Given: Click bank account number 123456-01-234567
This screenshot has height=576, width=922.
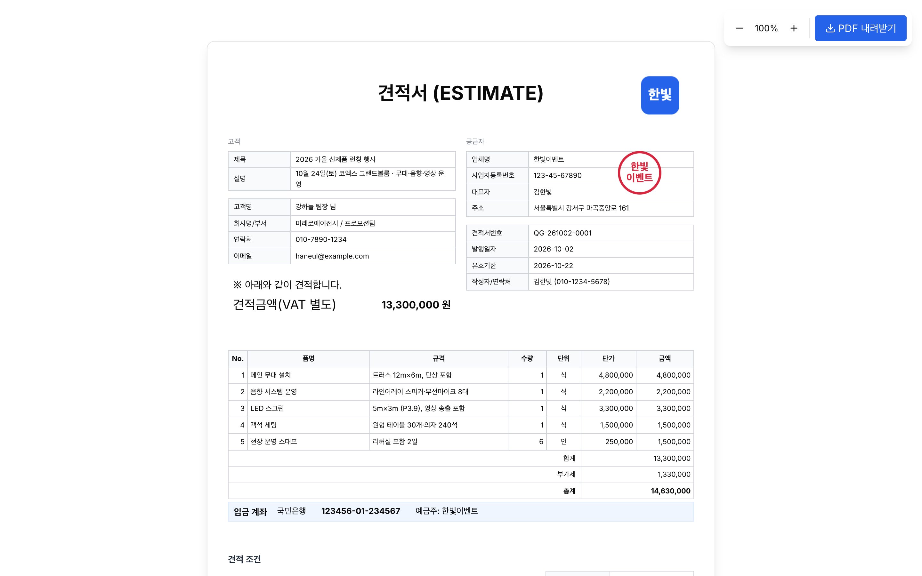Looking at the screenshot, I should 360,511.
